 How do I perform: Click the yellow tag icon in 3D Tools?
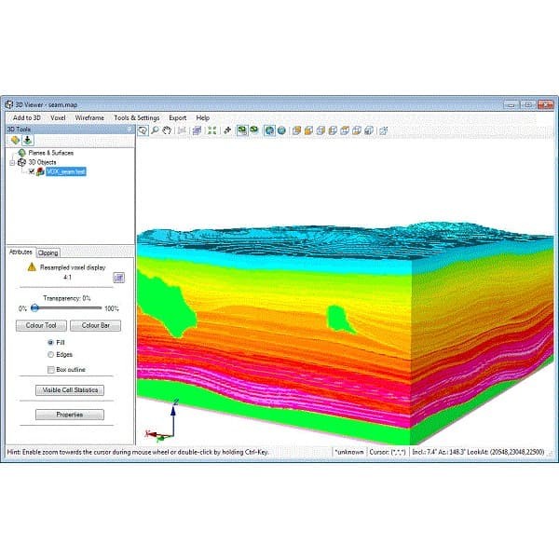tap(15, 140)
